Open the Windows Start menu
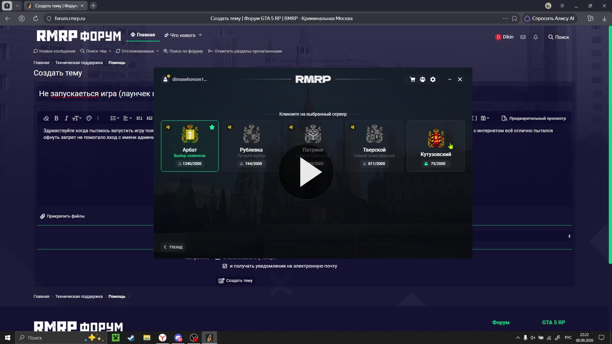The width and height of the screenshot is (612, 344). tap(8, 338)
